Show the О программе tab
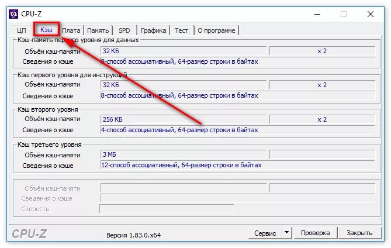The height and width of the screenshot is (248, 391). pos(216,30)
